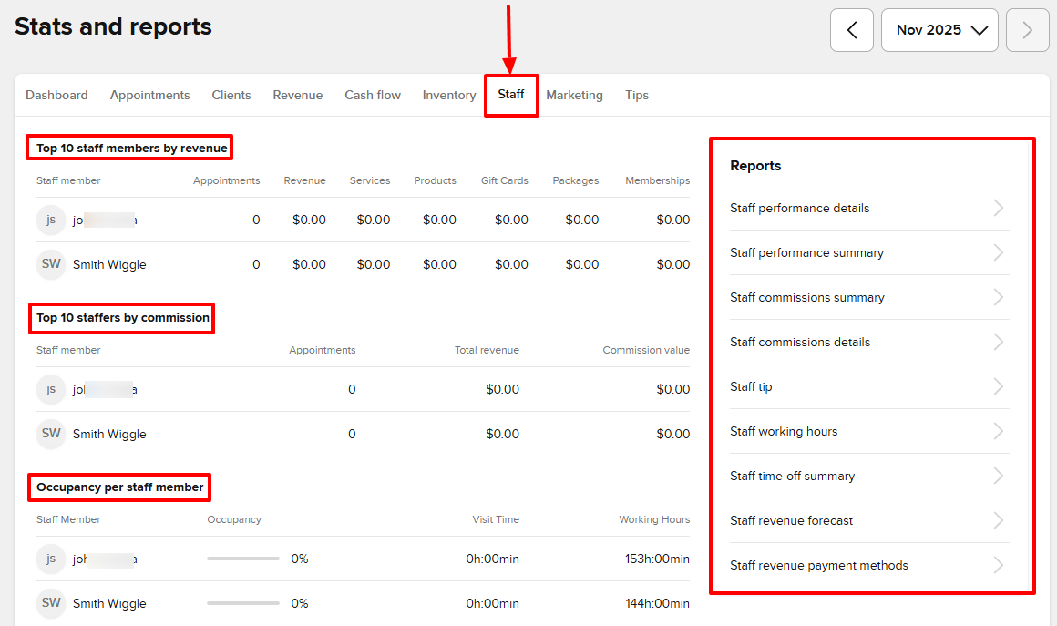This screenshot has width=1057, height=626.
Task: Click chevron next to Staff commissions details
Action: click(x=999, y=342)
